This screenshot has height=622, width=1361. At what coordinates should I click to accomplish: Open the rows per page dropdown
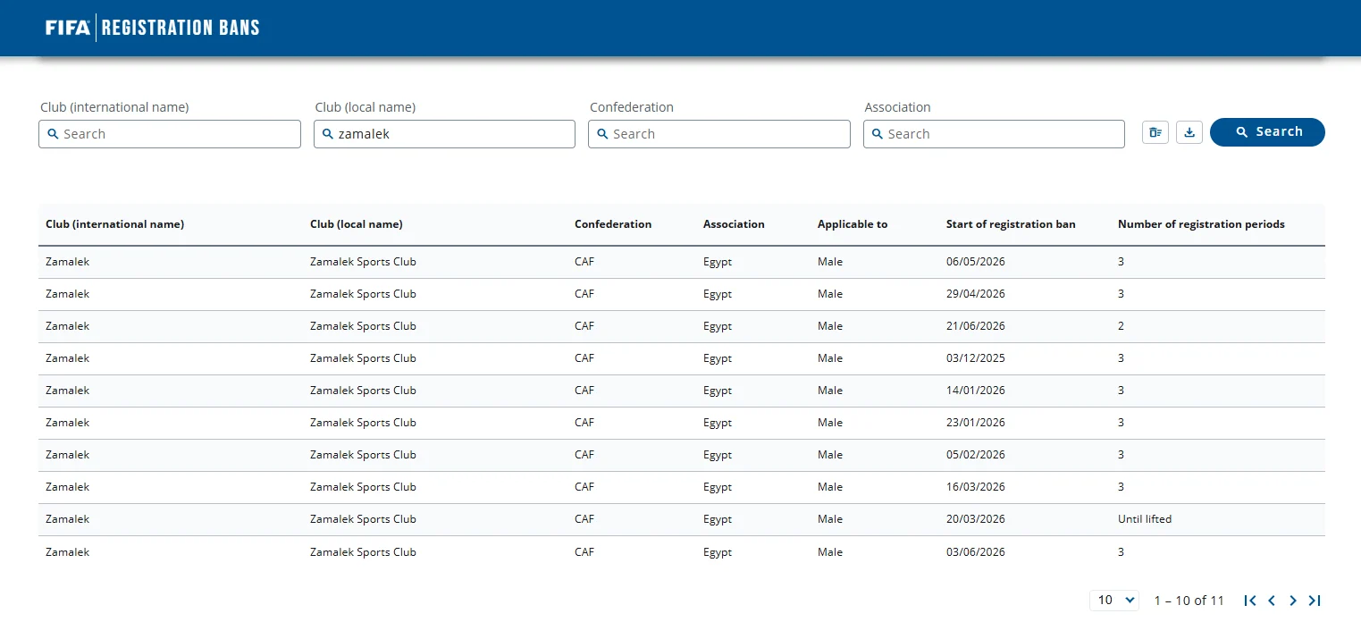pyautogui.click(x=1114, y=600)
